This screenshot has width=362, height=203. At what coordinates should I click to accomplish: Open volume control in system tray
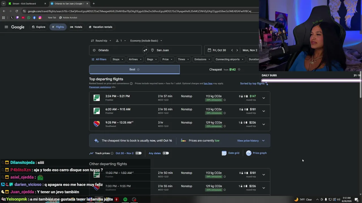pos(339,200)
